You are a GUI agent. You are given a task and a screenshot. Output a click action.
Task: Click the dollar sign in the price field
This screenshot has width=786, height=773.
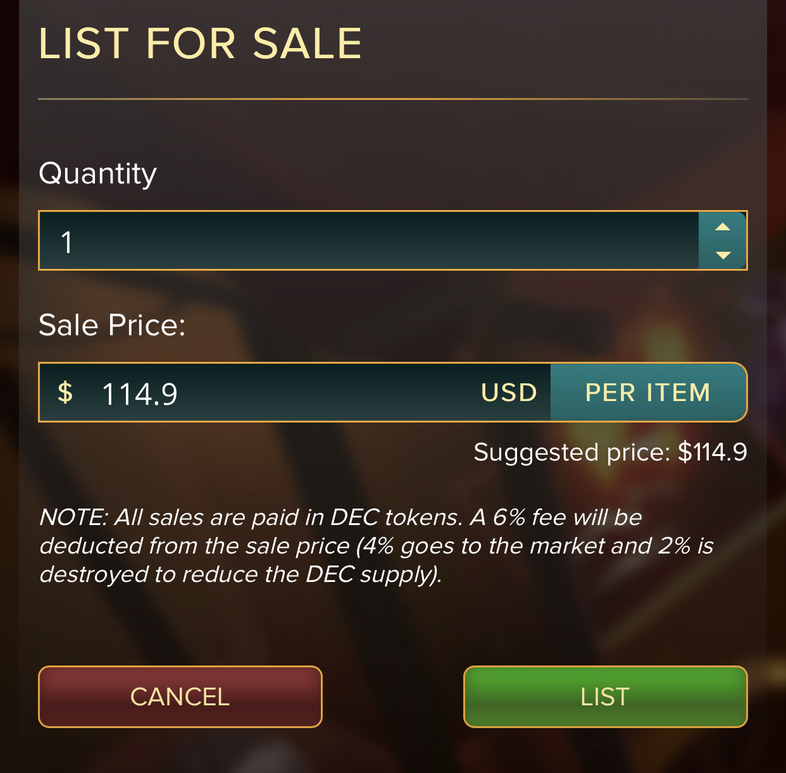tap(65, 392)
